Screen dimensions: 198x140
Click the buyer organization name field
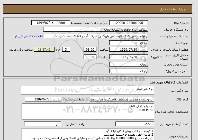tap(95, 29)
